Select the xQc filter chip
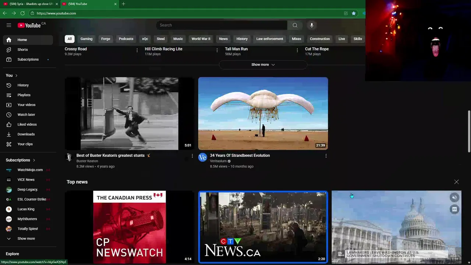The image size is (471, 265). tap(145, 39)
